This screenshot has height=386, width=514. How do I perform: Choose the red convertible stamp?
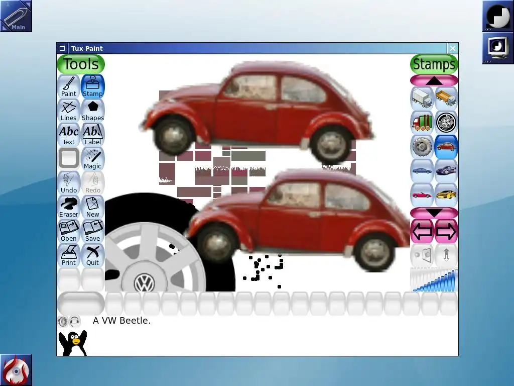pos(422,195)
